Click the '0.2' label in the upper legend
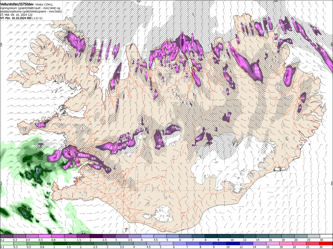The height and width of the screenshot is (249, 333). coord(2,240)
